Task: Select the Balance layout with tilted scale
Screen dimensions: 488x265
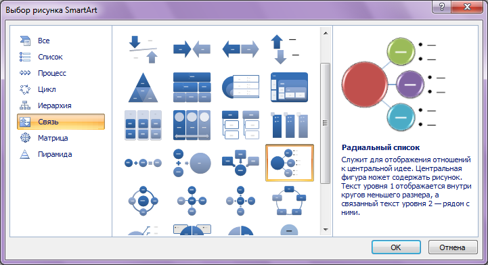Action: 143,49
